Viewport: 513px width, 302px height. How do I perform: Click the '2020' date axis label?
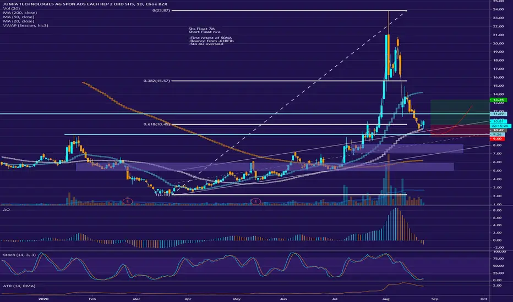coord(43,299)
